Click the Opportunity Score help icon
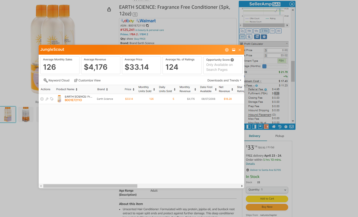The width and height of the screenshot is (358, 217). pyautogui.click(x=232, y=60)
